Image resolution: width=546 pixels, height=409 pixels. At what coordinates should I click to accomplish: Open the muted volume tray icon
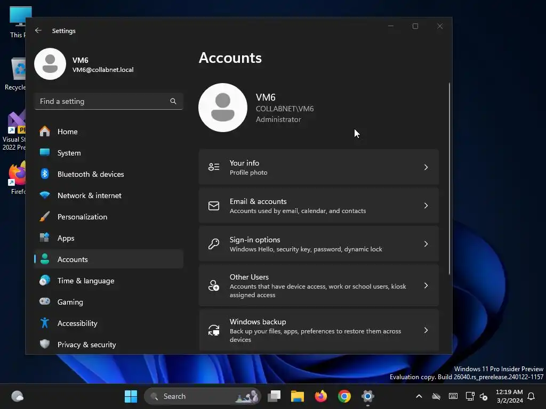484,396
